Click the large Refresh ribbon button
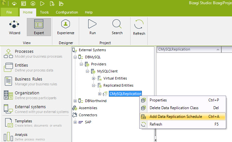Viewport: 232px width, 142px height. (x=139, y=27)
